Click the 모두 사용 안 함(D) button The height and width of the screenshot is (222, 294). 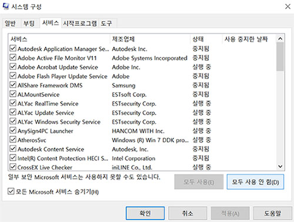[x=255, y=182]
